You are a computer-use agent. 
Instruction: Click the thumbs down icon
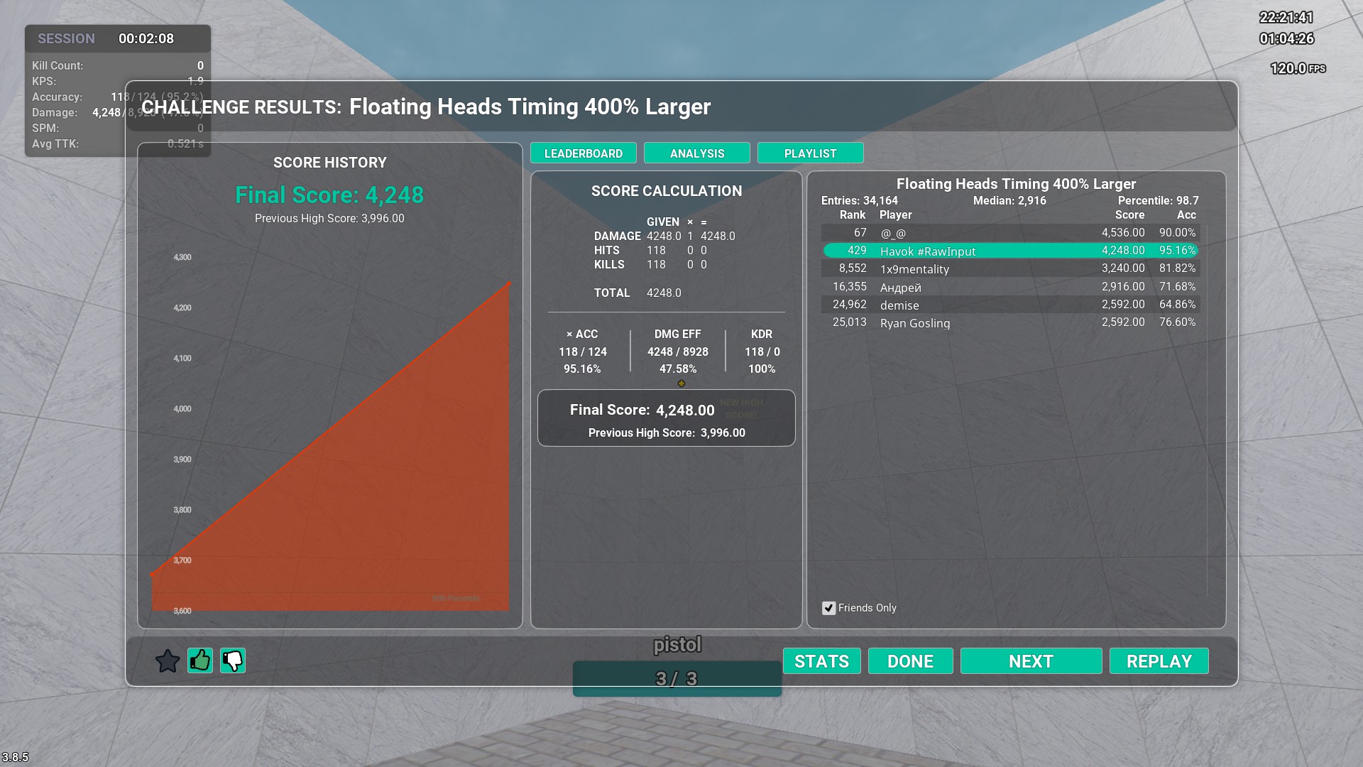click(x=233, y=660)
